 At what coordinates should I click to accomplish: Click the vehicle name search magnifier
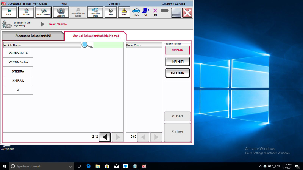pyautogui.click(x=87, y=45)
